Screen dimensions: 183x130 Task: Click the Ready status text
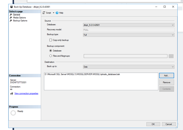pyautogui.click(x=20, y=111)
